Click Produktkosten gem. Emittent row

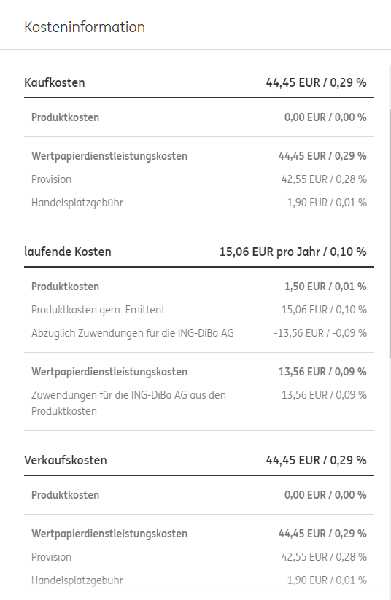click(x=198, y=310)
